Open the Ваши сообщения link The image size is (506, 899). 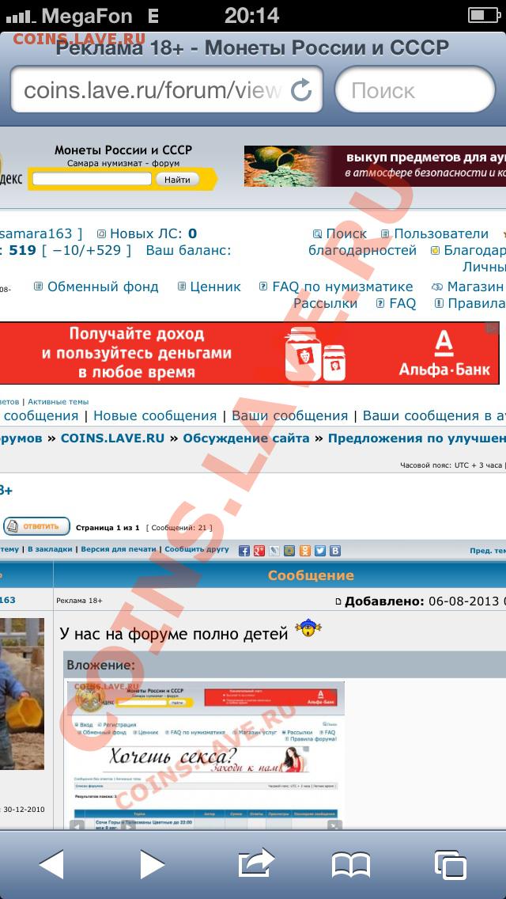(x=289, y=415)
